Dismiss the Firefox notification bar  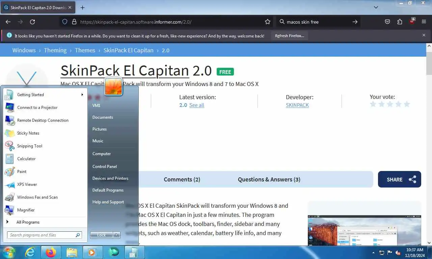pyautogui.click(x=424, y=35)
